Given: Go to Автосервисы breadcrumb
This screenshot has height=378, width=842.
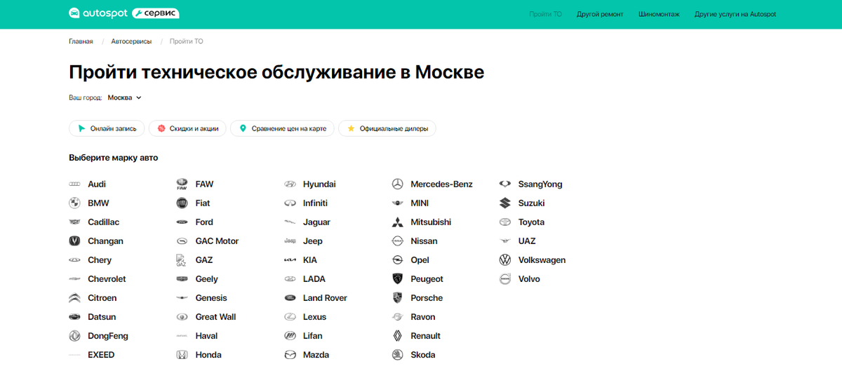Looking at the screenshot, I should (131, 41).
